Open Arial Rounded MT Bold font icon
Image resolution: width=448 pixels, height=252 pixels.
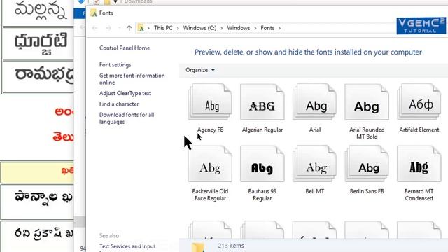click(x=367, y=102)
